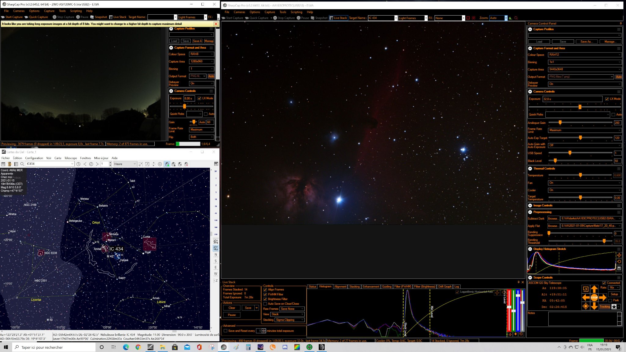The image size is (626, 352).
Task: Reset the live stack colour balance sliders
Action: point(521,334)
